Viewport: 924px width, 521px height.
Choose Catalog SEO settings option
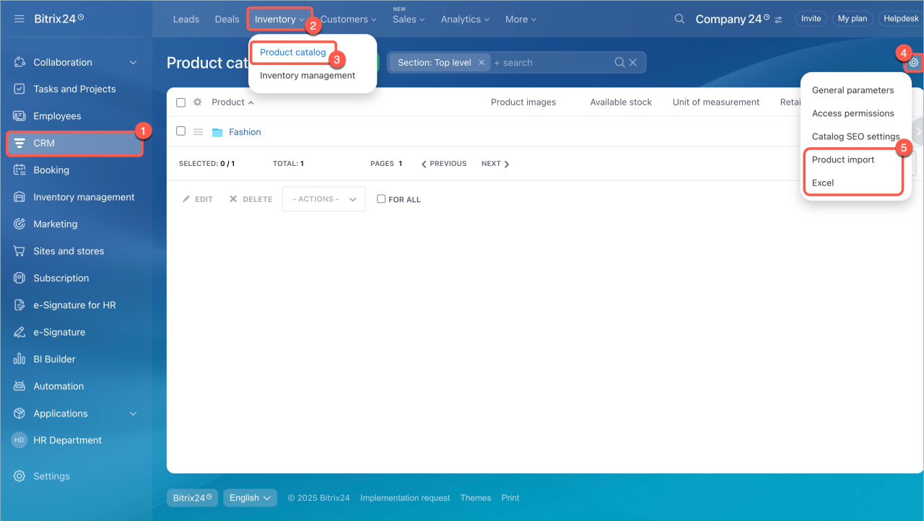[855, 136]
